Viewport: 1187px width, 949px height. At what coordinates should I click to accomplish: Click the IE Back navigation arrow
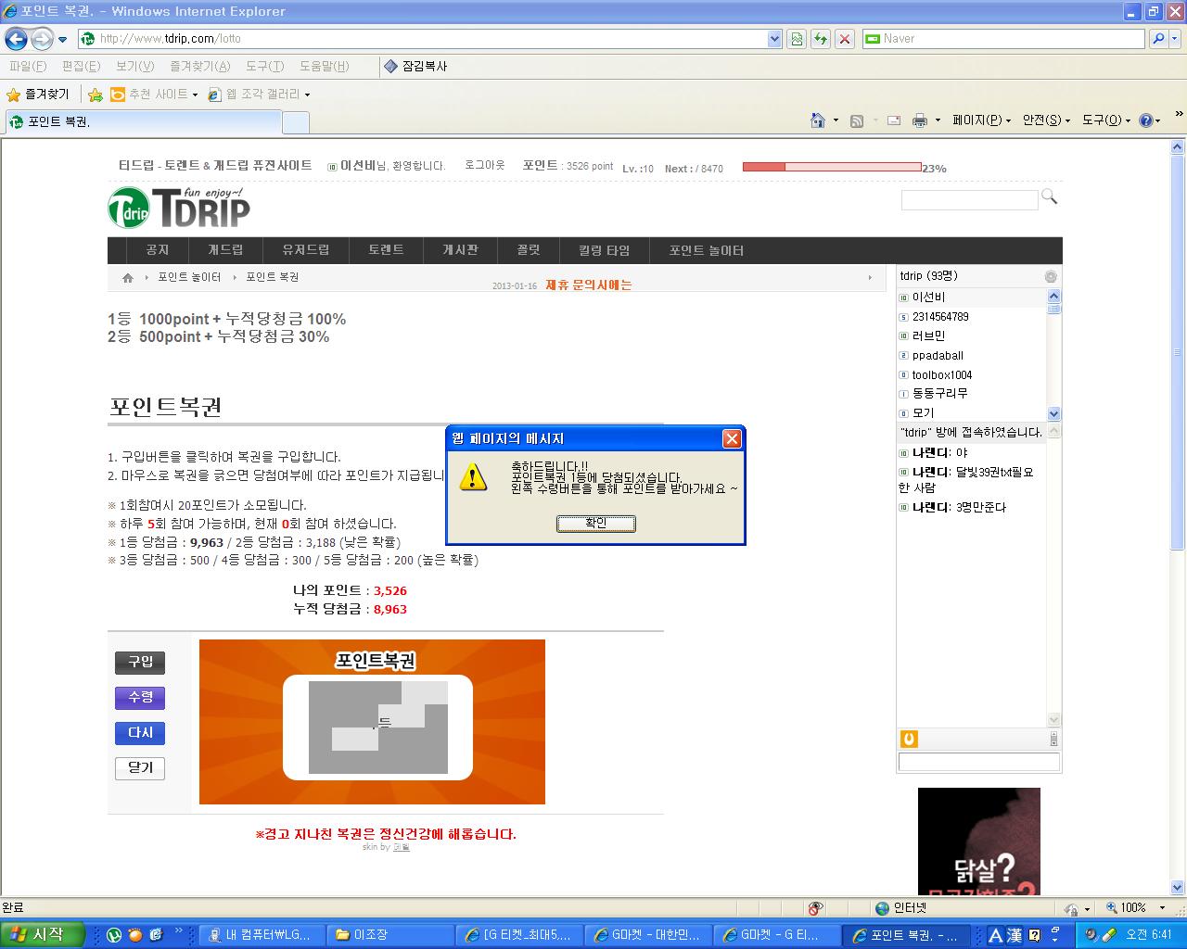coord(16,39)
